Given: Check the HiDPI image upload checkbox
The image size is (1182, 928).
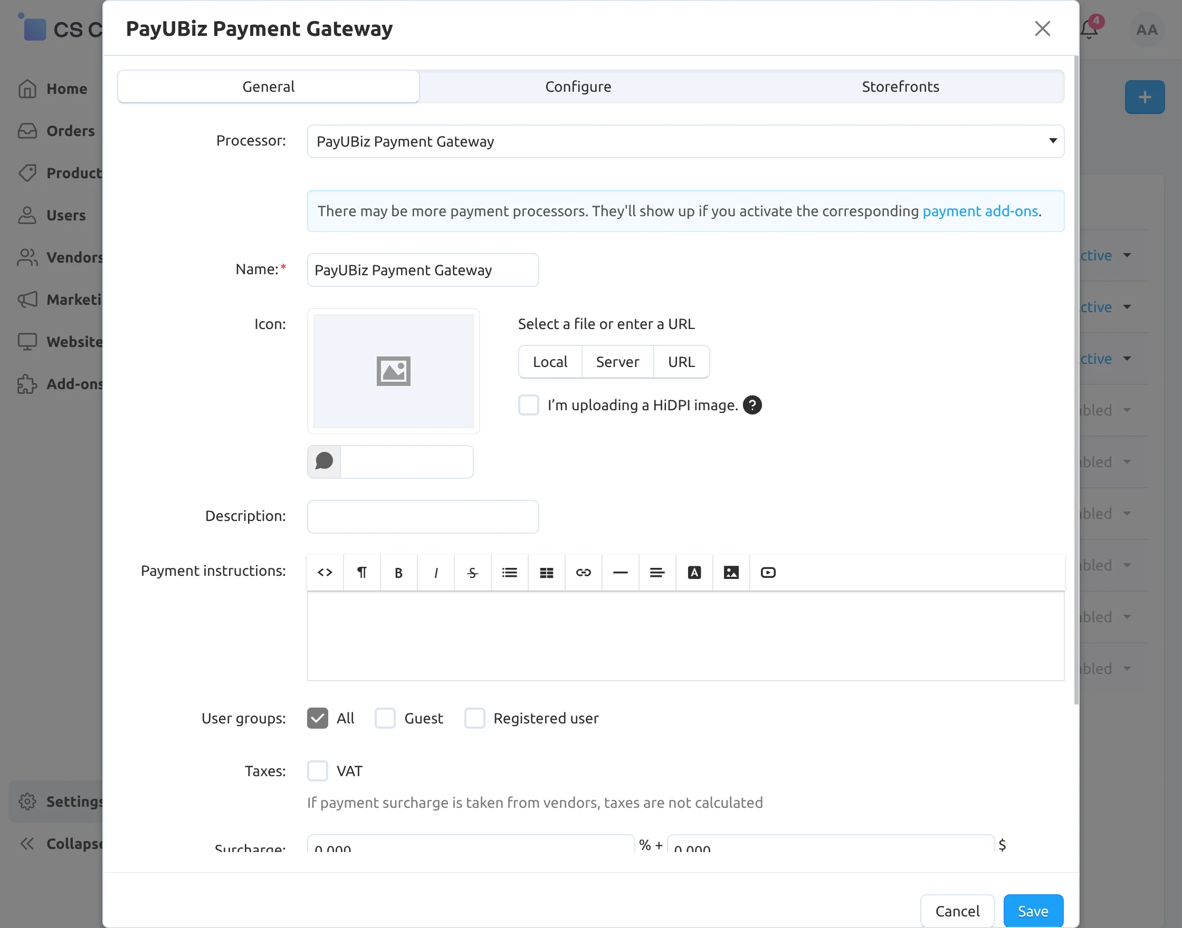Looking at the screenshot, I should [529, 405].
